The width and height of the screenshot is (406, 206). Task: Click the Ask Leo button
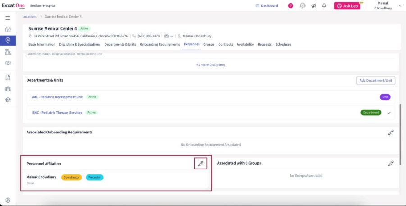[347, 6]
